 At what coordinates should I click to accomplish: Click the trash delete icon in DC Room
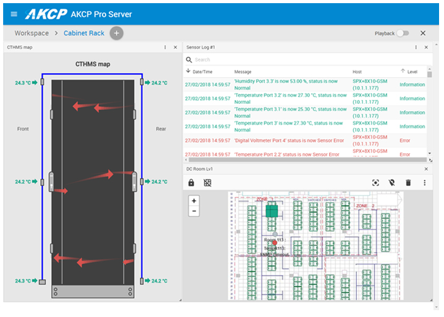point(408,183)
